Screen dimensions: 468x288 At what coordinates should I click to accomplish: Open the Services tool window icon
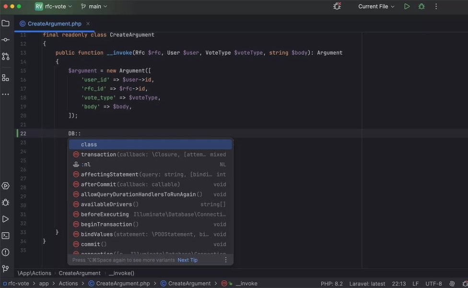coord(5,186)
